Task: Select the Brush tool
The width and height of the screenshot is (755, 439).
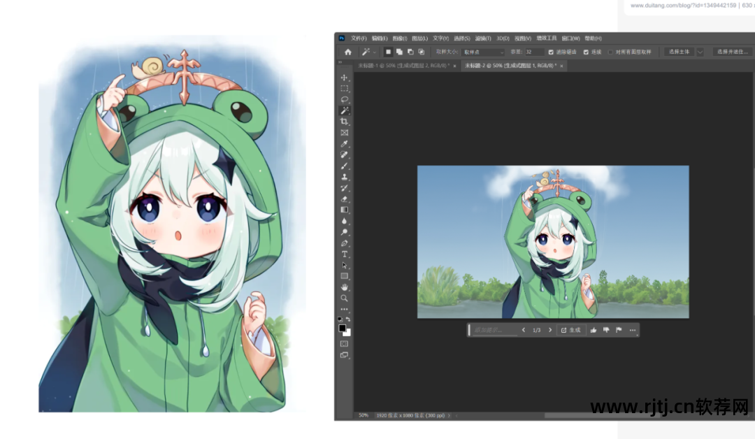Action: (344, 166)
